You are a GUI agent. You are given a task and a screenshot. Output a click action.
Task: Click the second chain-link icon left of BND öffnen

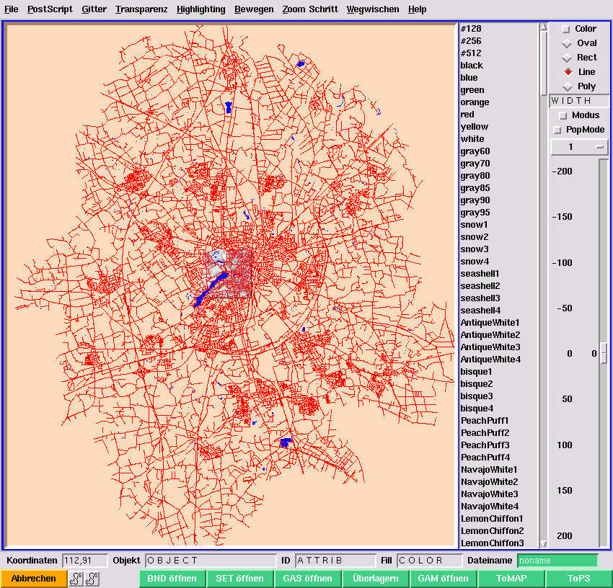[92, 579]
